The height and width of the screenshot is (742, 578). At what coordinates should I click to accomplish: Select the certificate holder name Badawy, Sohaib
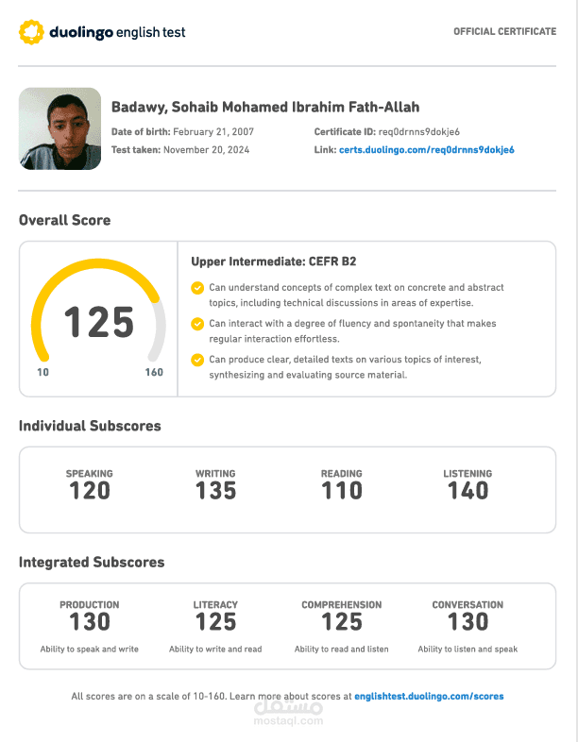point(265,107)
